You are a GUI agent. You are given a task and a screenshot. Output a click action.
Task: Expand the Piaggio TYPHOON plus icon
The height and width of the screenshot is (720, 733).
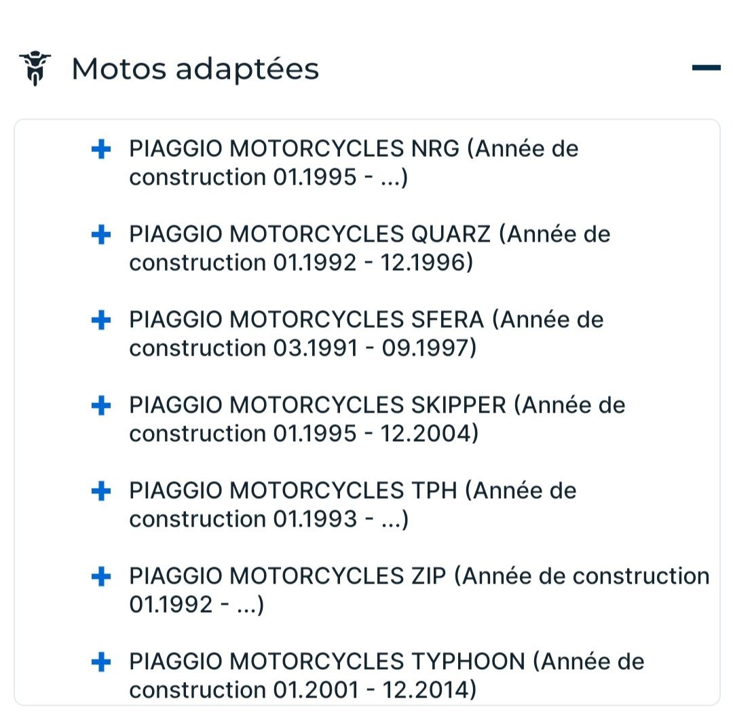tap(101, 662)
